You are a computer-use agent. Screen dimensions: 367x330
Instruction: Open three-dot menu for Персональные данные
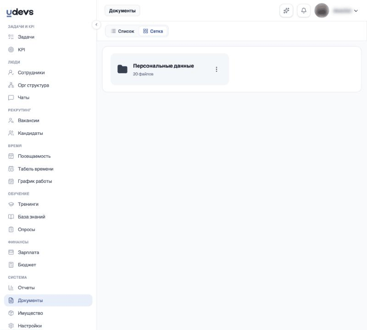(217, 69)
